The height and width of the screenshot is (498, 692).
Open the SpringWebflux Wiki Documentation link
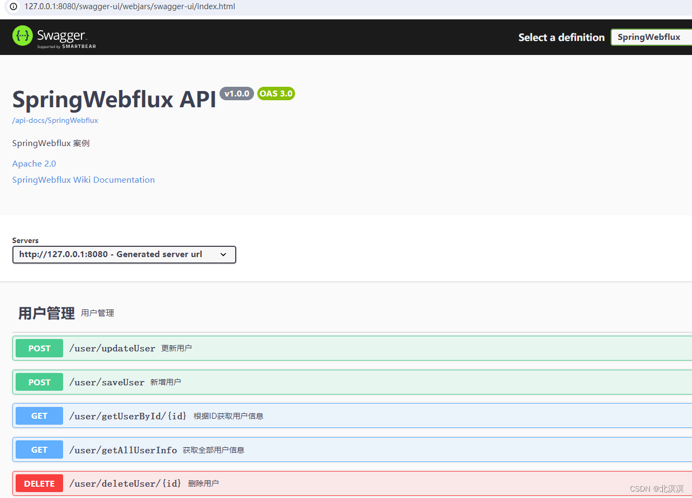pos(83,179)
